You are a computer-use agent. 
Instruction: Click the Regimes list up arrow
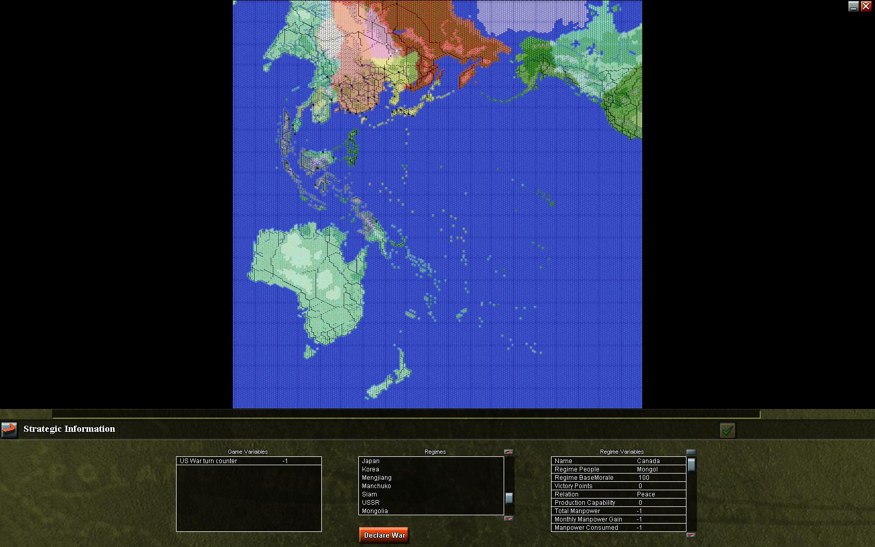pyautogui.click(x=509, y=452)
